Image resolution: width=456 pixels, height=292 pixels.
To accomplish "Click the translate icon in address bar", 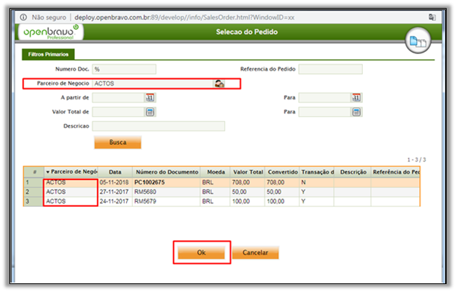I will coord(433,14).
